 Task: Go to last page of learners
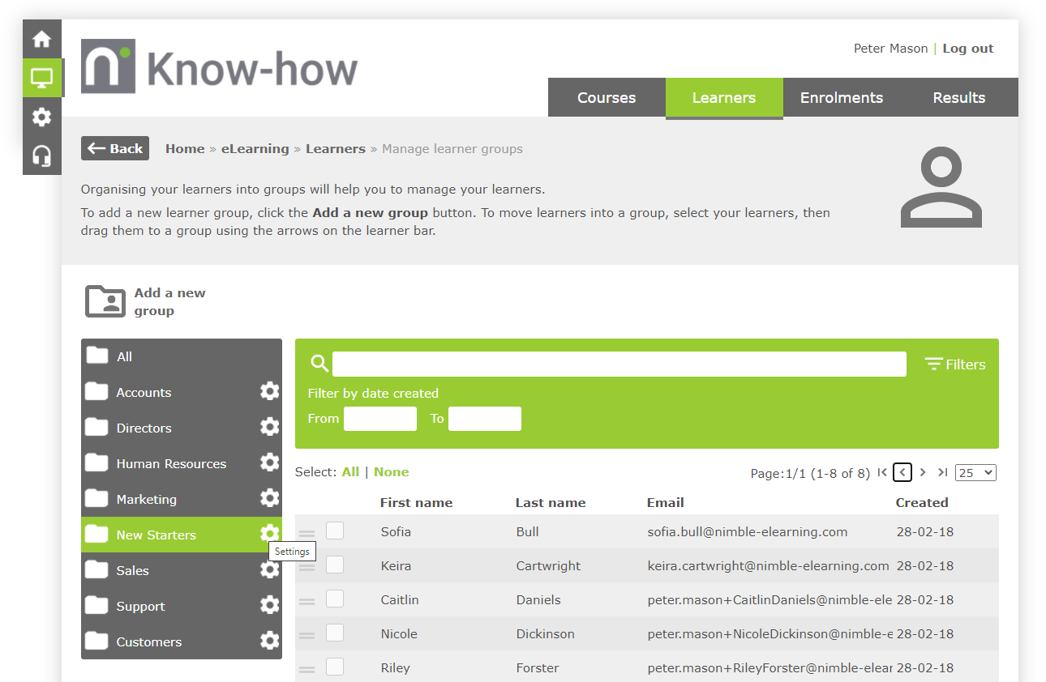click(x=942, y=472)
